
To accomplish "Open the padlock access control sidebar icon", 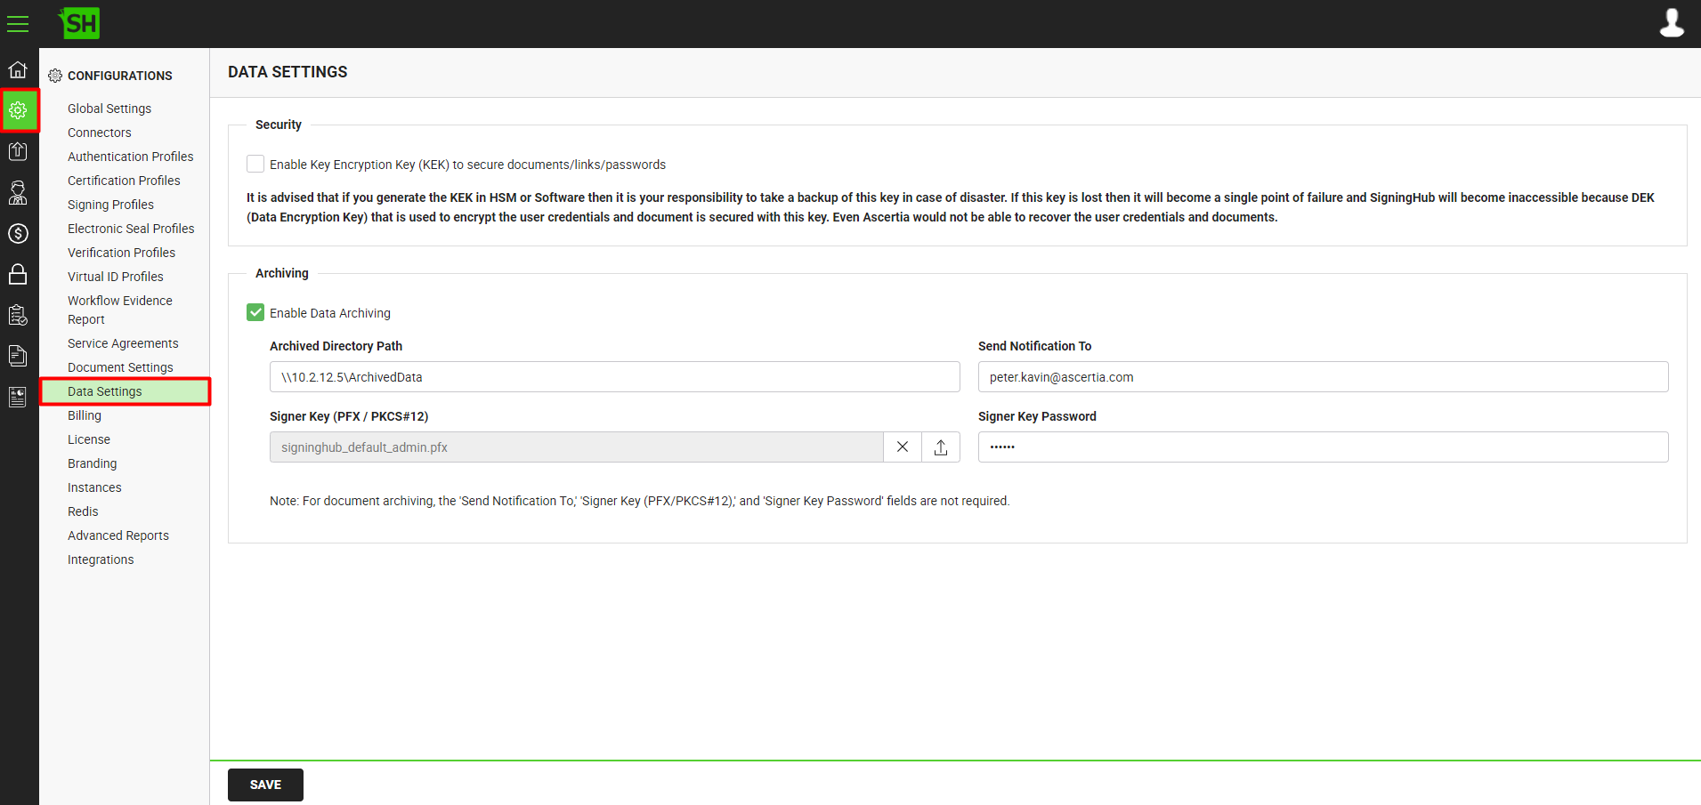I will (18, 274).
